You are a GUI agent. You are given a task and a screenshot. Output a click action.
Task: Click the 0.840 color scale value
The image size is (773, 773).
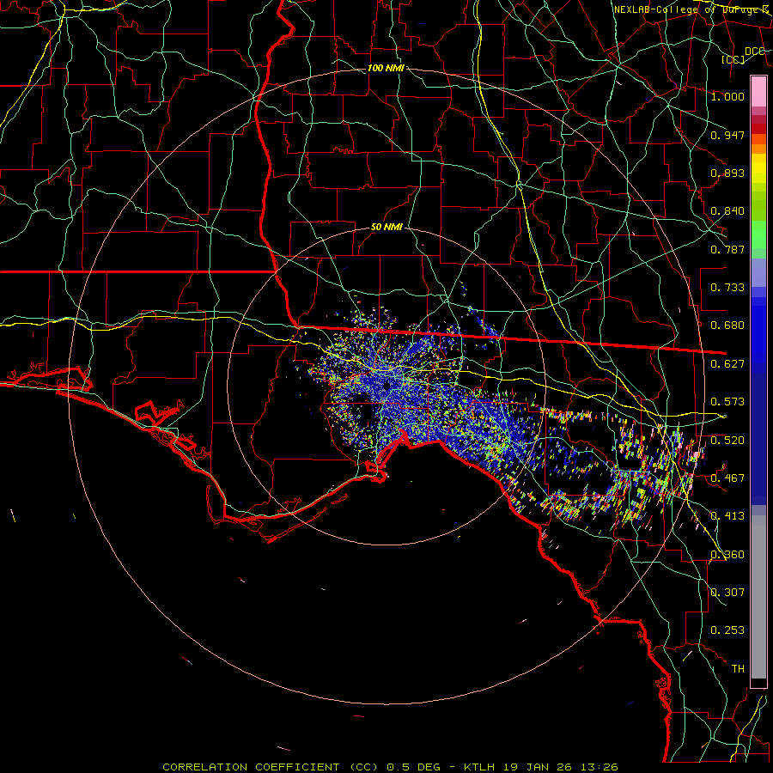727,210
